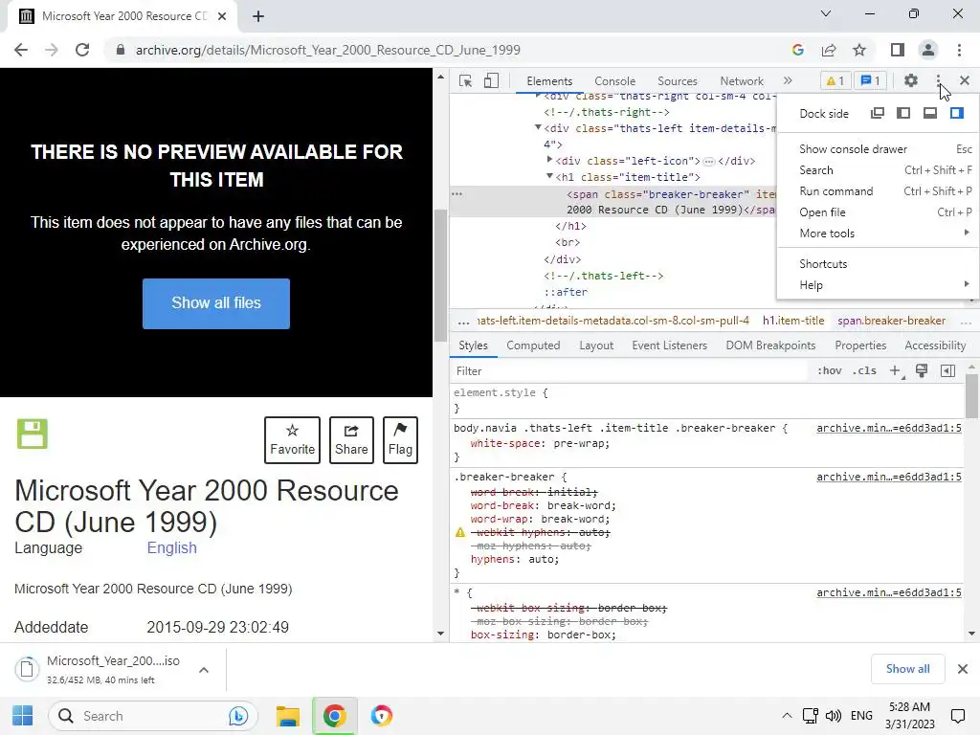This screenshot has width=980, height=735.
Task: Switch to the Network tab
Action: tap(742, 81)
